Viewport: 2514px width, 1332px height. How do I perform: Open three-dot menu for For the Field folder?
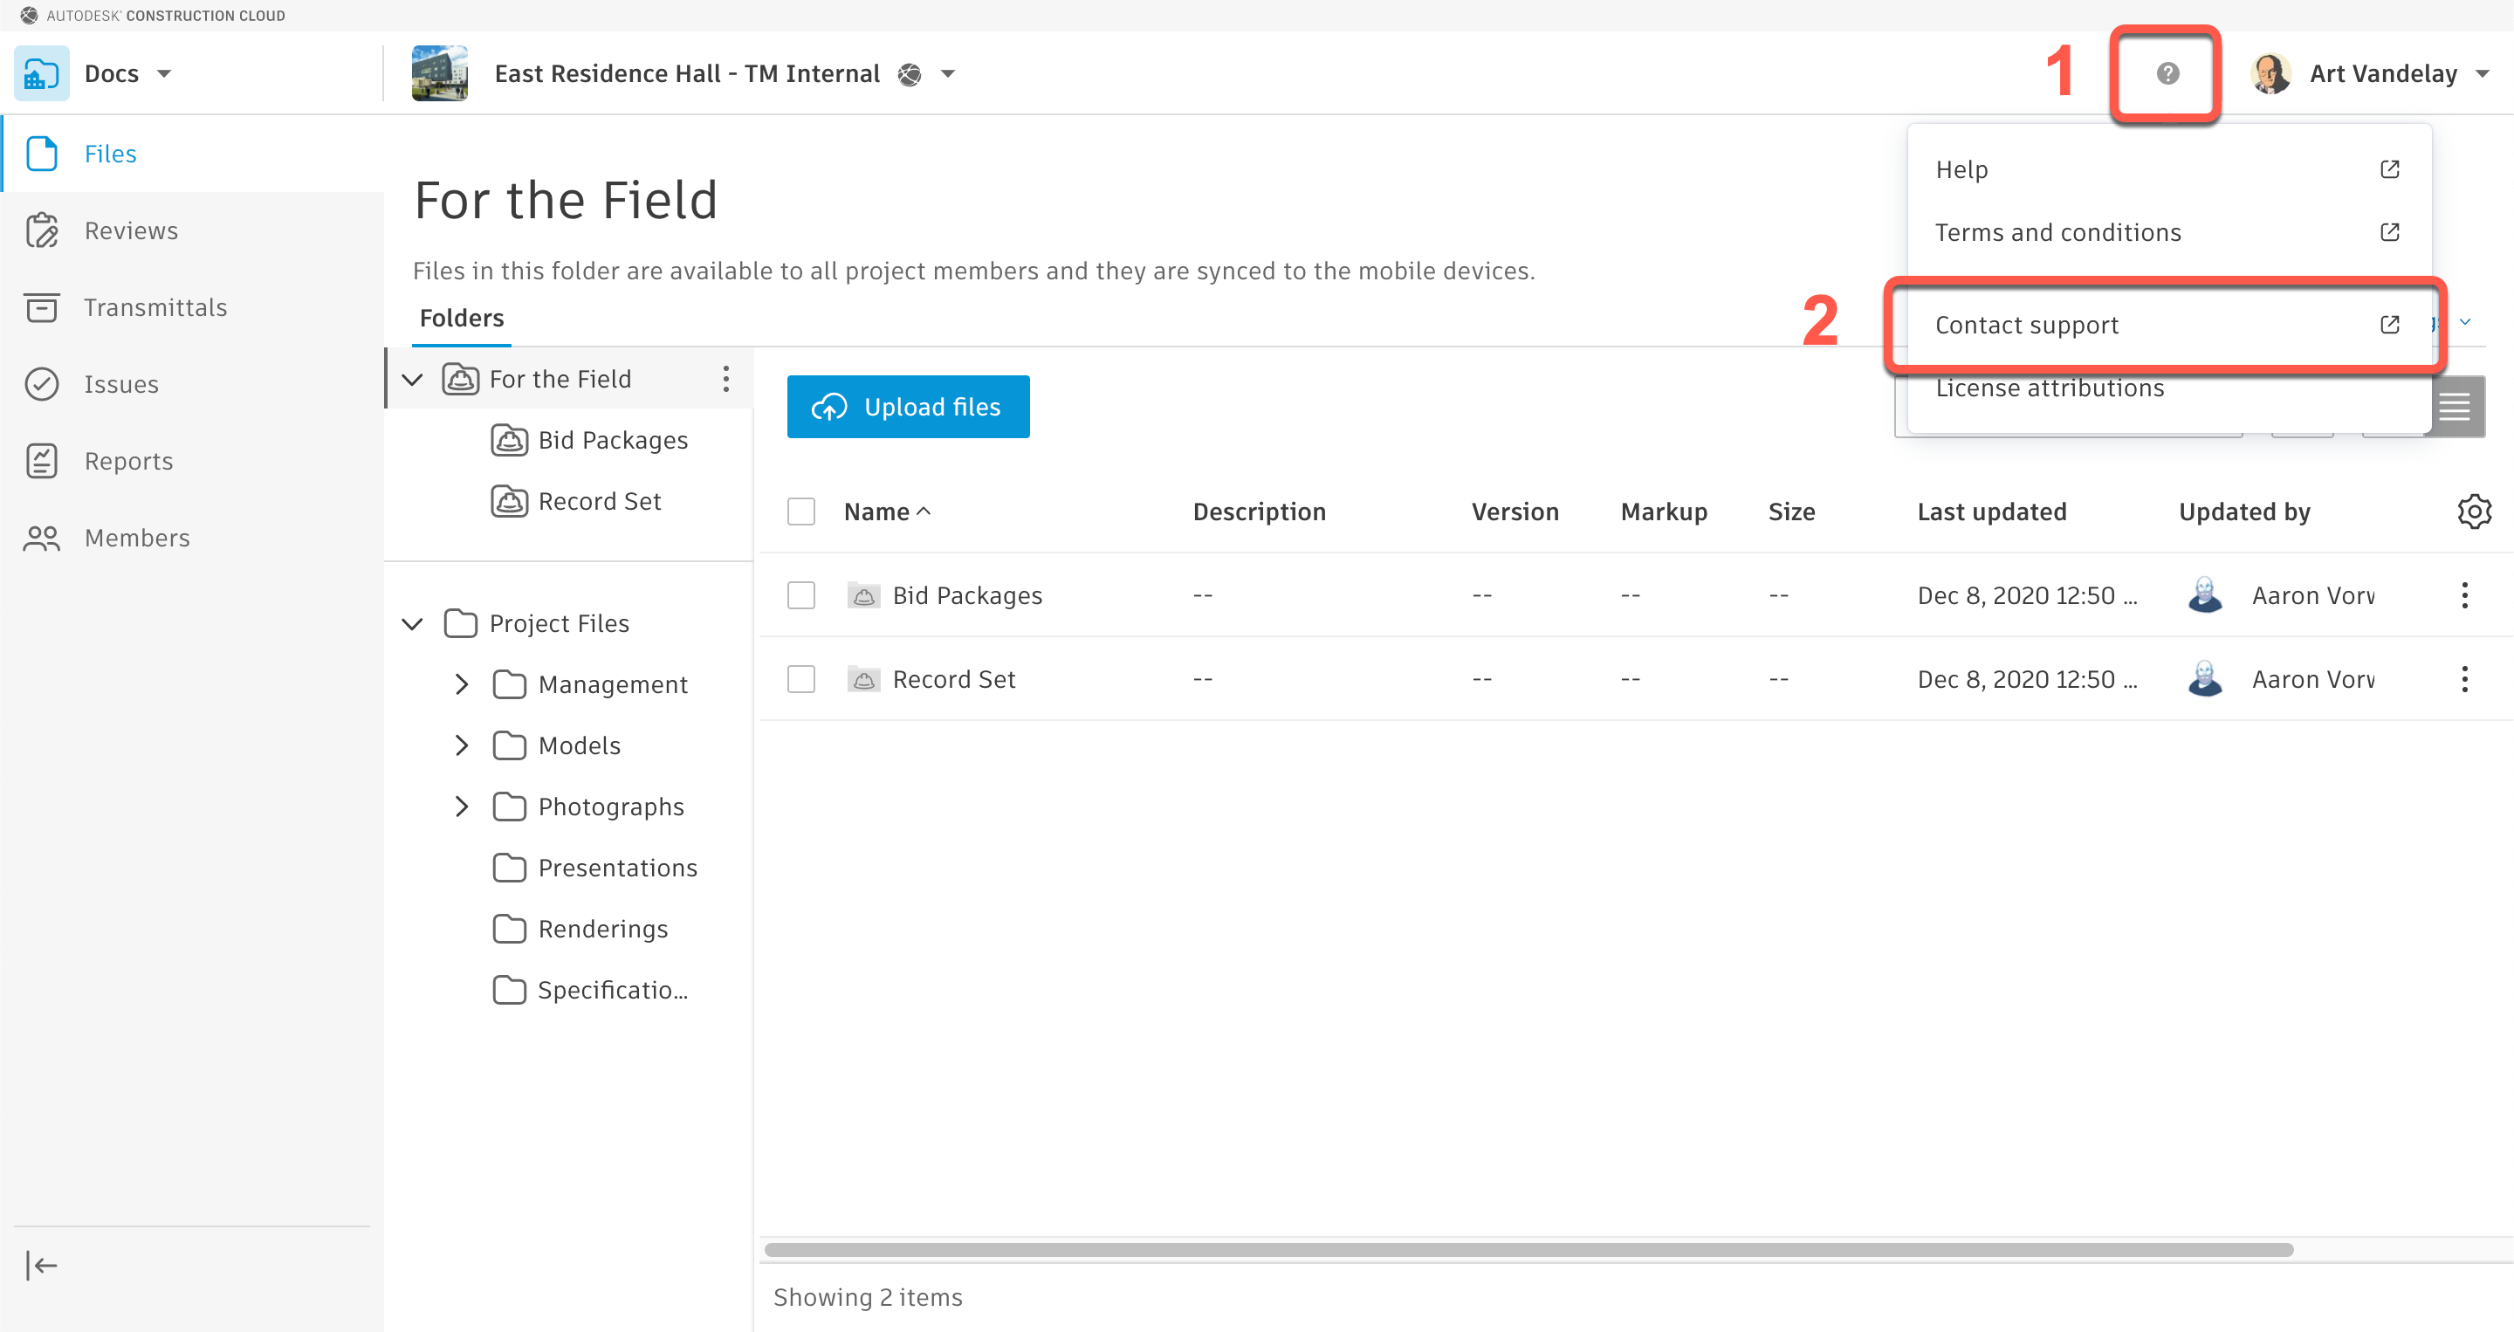coord(725,380)
